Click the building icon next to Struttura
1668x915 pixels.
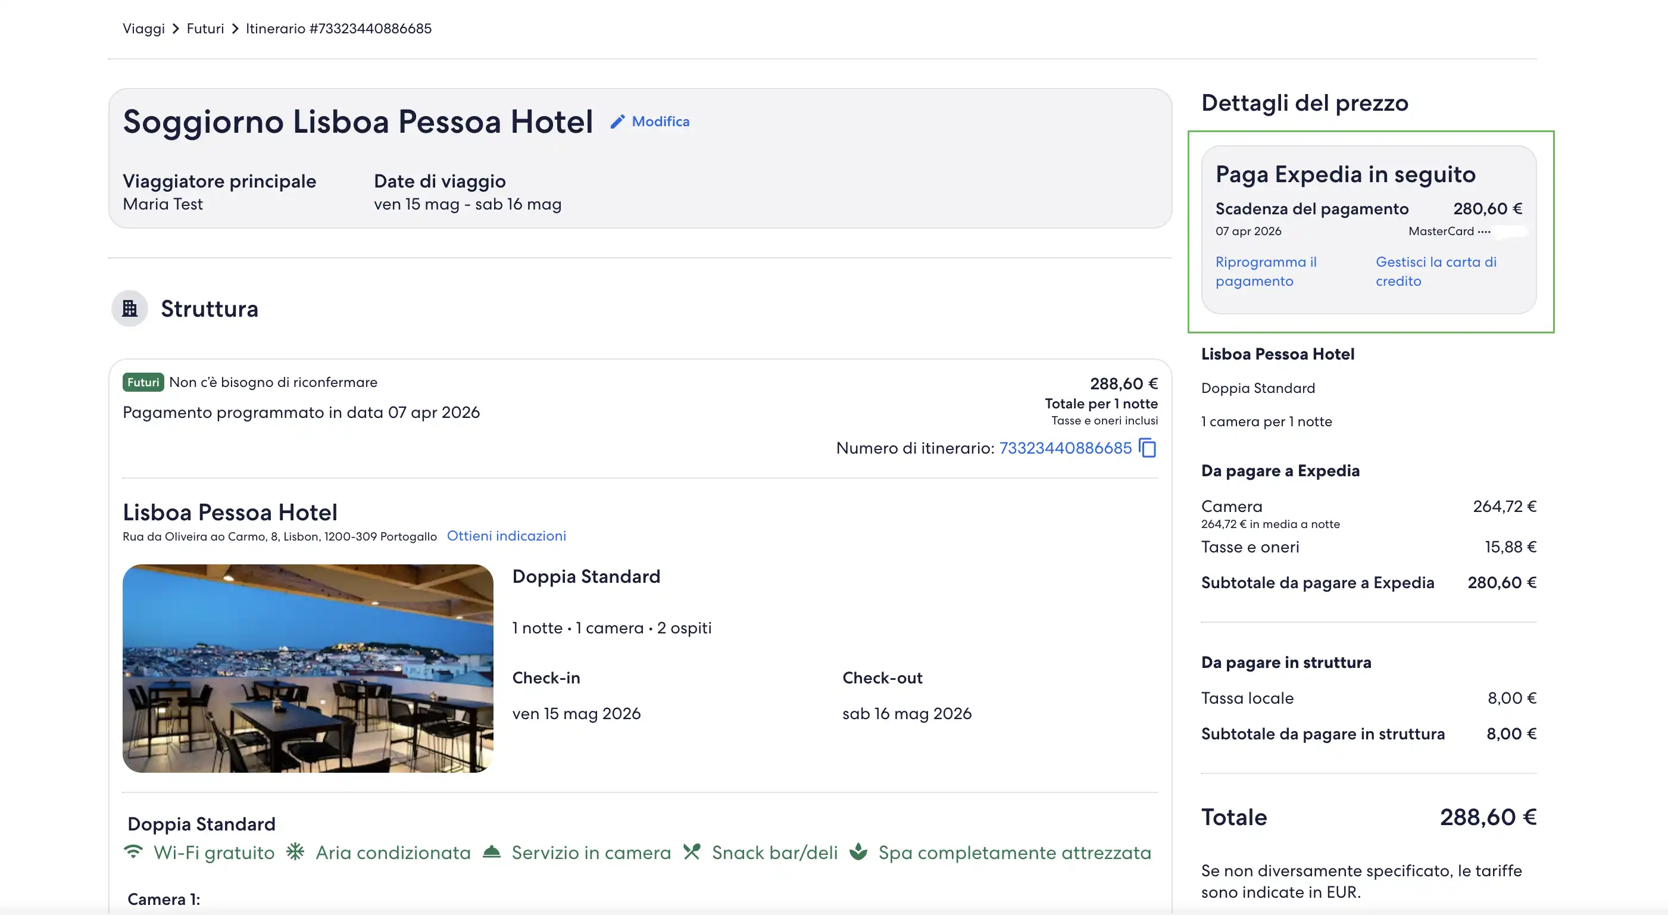tap(130, 309)
